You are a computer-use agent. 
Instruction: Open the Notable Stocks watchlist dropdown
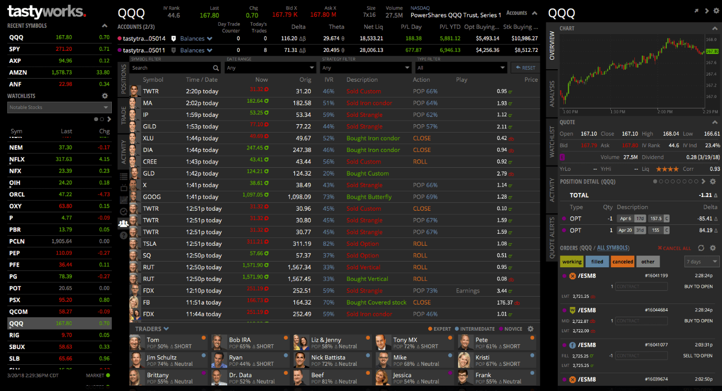click(x=60, y=107)
